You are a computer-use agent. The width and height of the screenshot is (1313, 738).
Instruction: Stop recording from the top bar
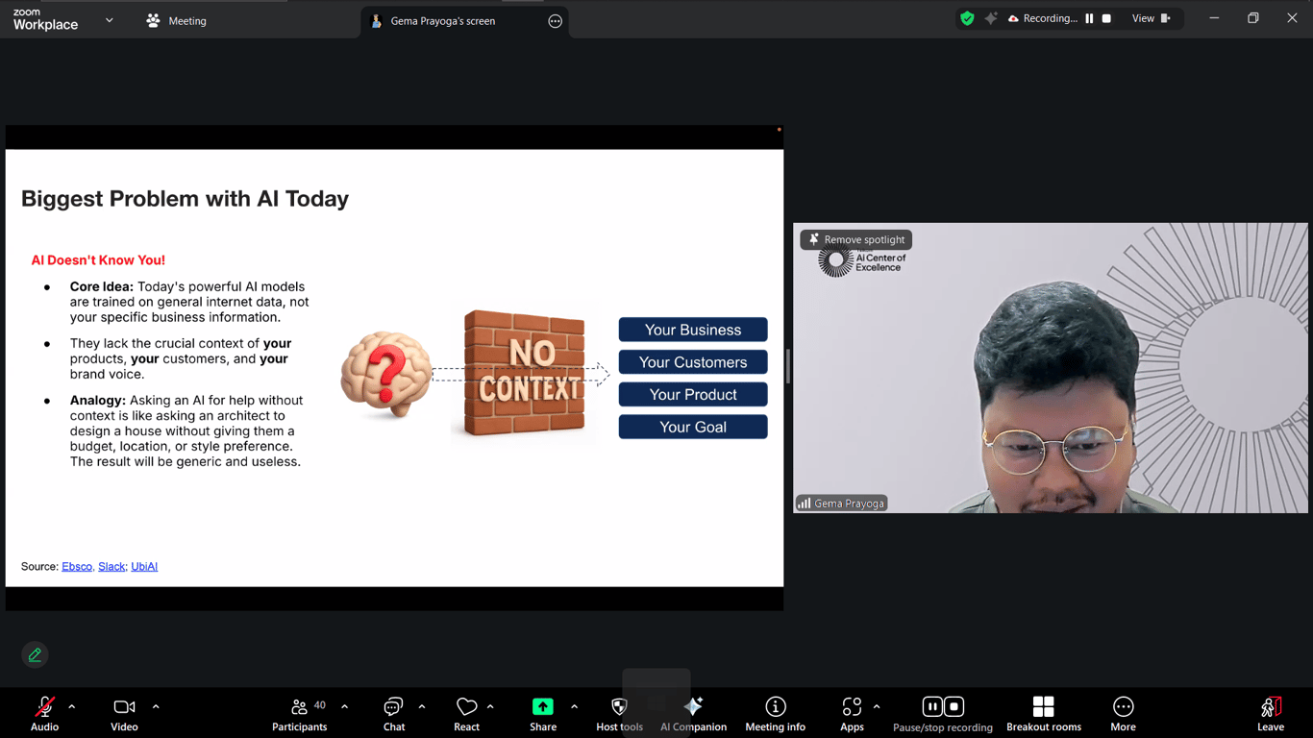pyautogui.click(x=1106, y=18)
